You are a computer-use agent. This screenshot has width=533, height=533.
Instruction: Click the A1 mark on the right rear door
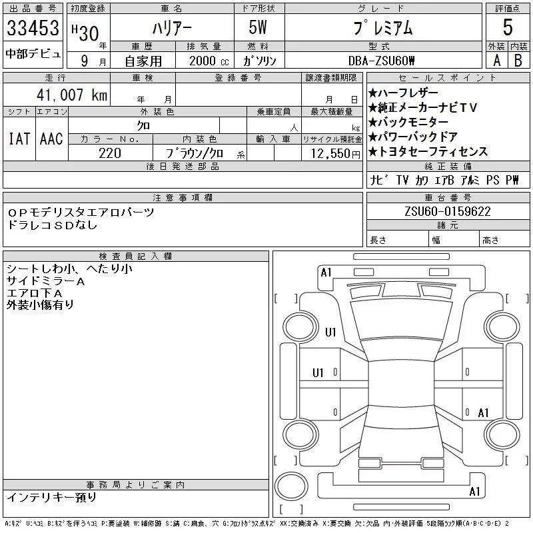tap(483, 413)
